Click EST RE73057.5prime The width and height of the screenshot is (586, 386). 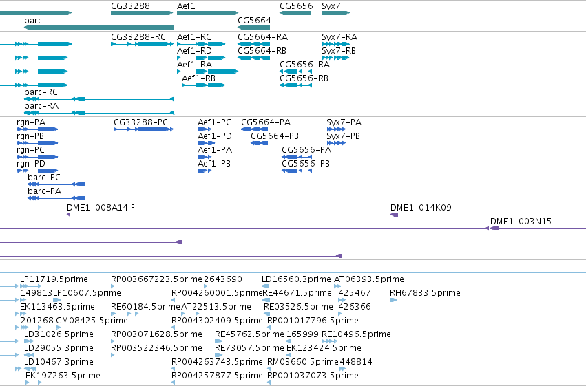pyautogui.click(x=250, y=348)
